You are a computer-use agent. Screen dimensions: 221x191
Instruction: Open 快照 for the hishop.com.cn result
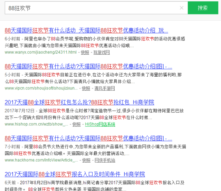click(x=77, y=124)
